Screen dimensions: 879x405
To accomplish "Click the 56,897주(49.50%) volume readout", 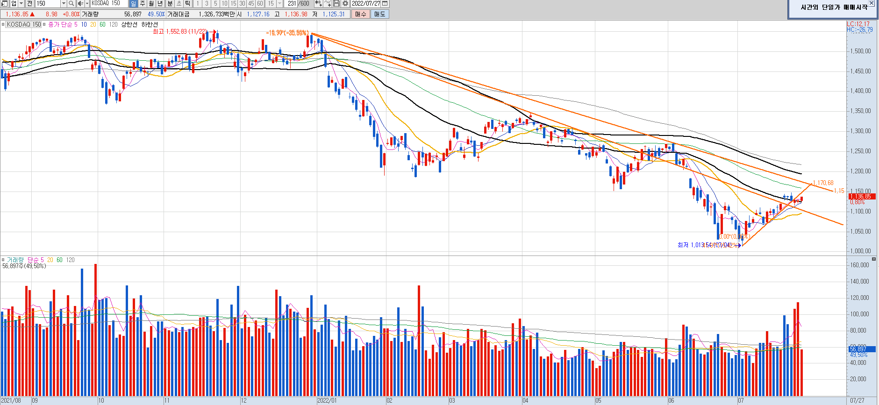I will pos(24,266).
